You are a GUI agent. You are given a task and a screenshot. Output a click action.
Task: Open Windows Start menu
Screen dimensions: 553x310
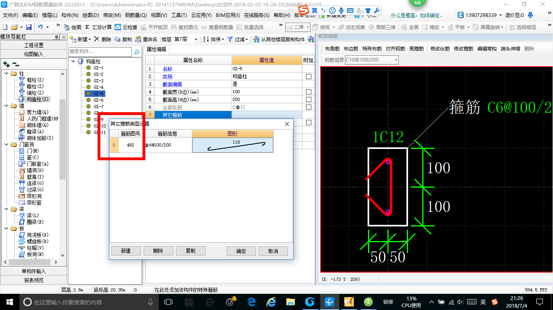pyautogui.click(x=9, y=302)
